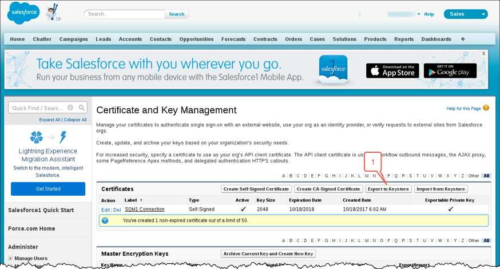Image resolution: width=500 pixels, height=269 pixels.
Task: Sort by Label column arrow
Action: coord(141,200)
